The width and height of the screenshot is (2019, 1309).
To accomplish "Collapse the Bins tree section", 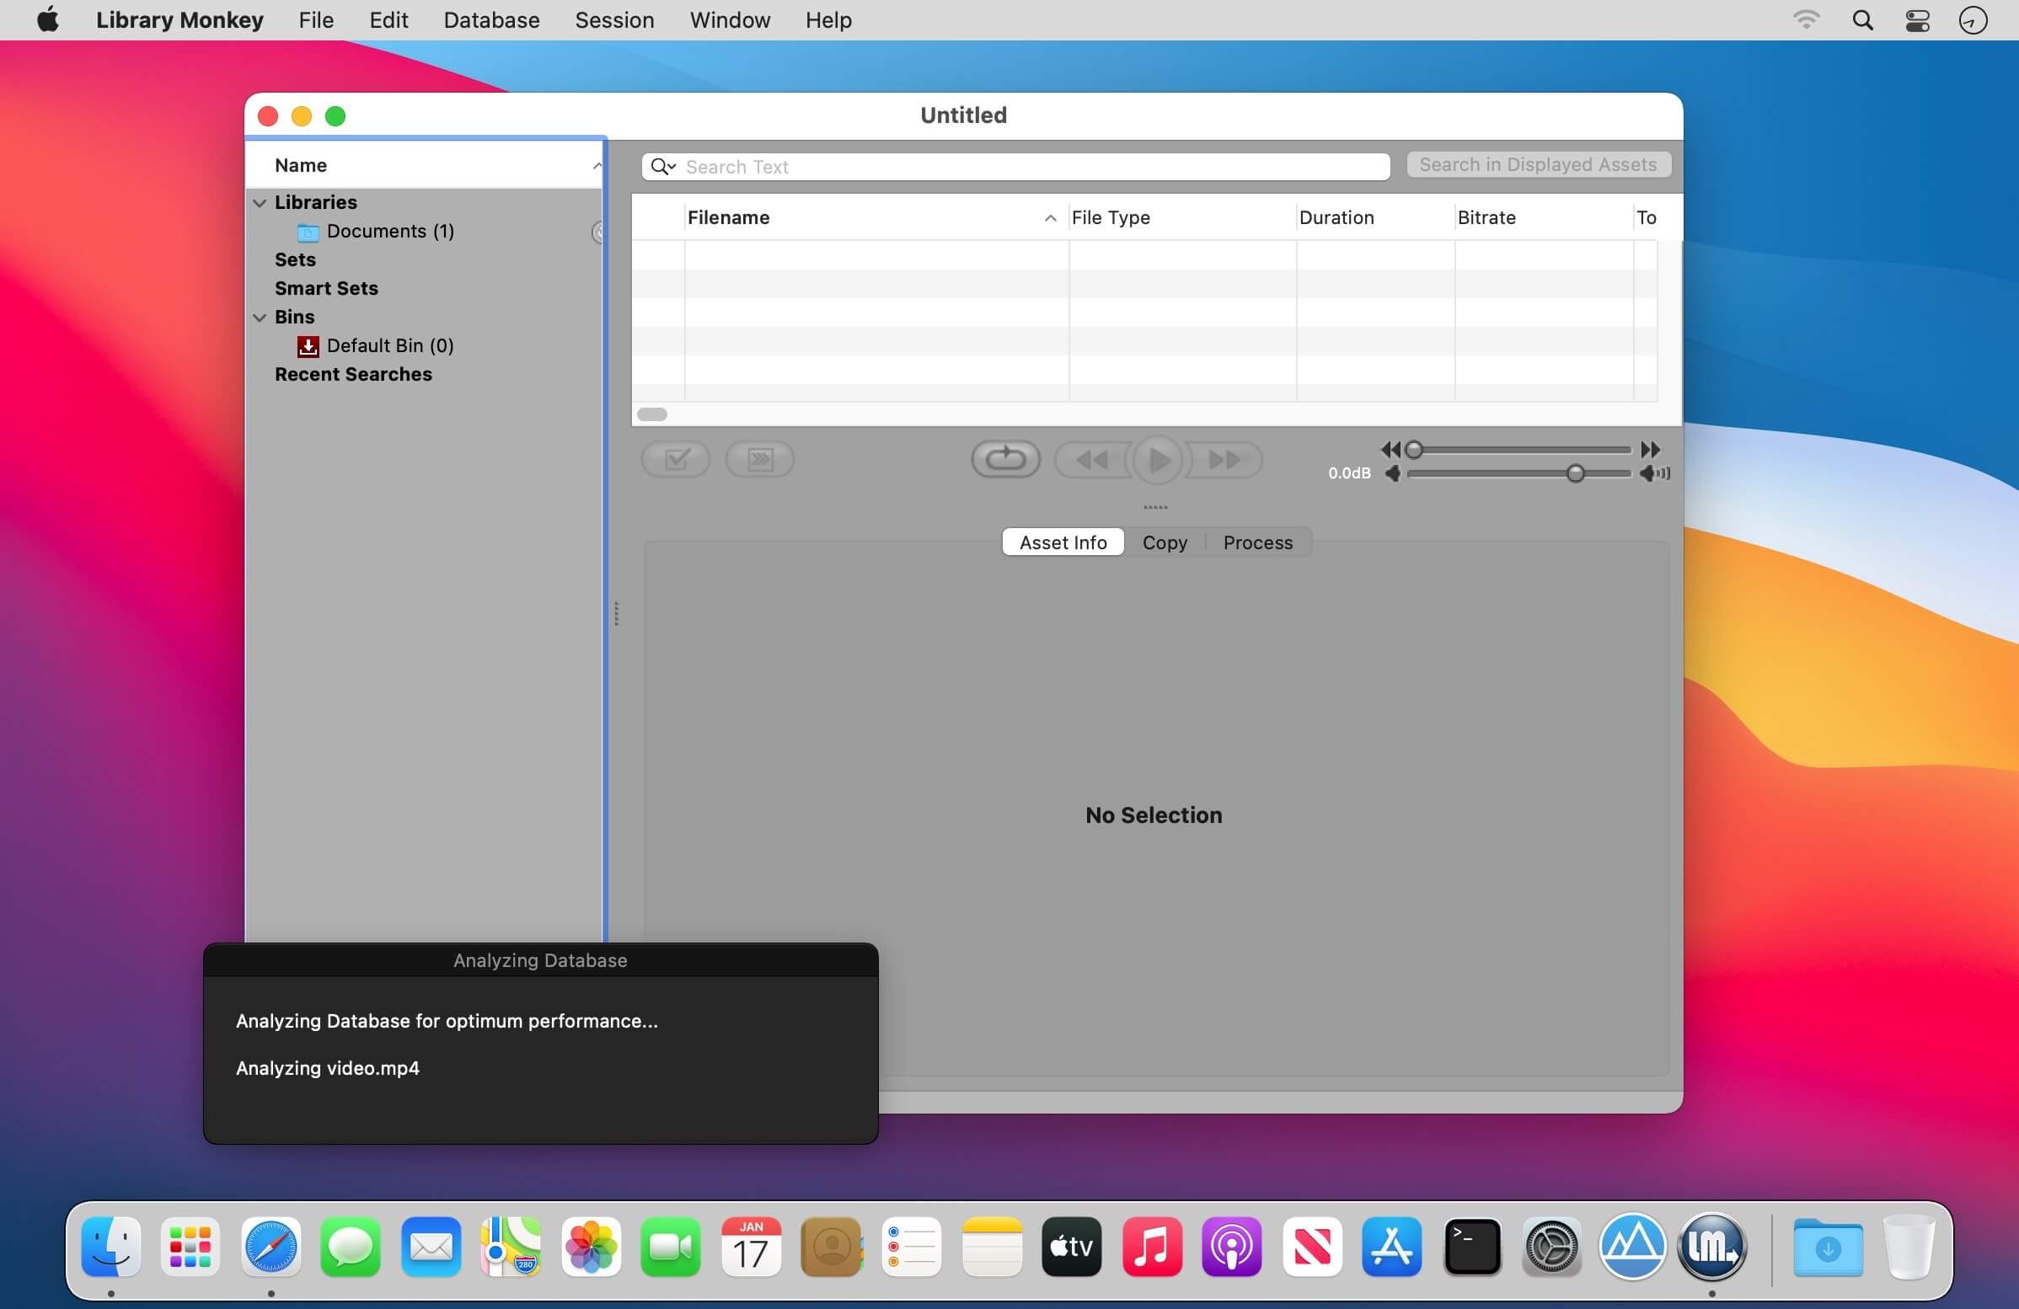I will [260, 317].
